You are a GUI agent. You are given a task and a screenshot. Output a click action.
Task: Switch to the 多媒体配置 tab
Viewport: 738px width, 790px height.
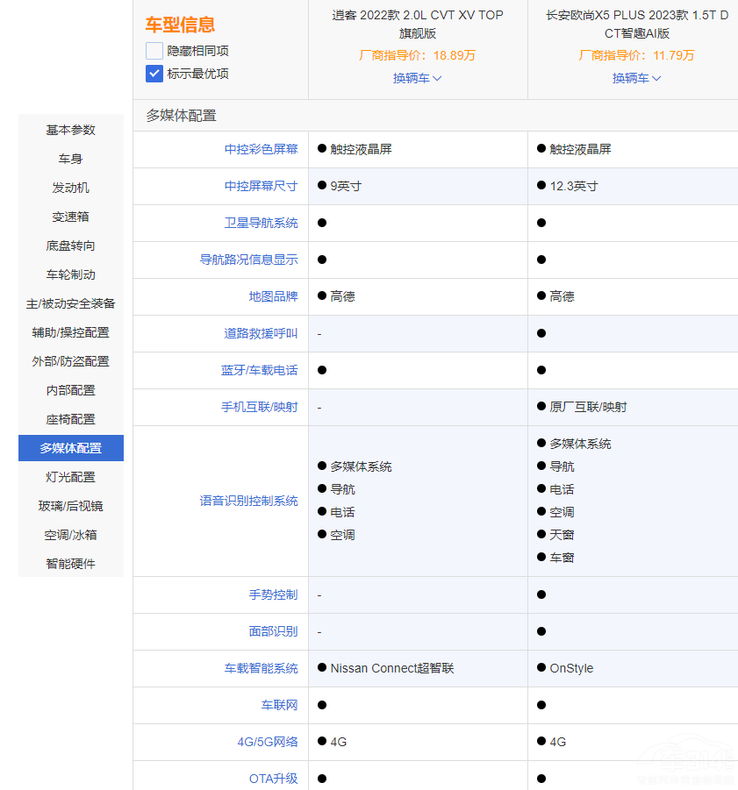point(70,448)
